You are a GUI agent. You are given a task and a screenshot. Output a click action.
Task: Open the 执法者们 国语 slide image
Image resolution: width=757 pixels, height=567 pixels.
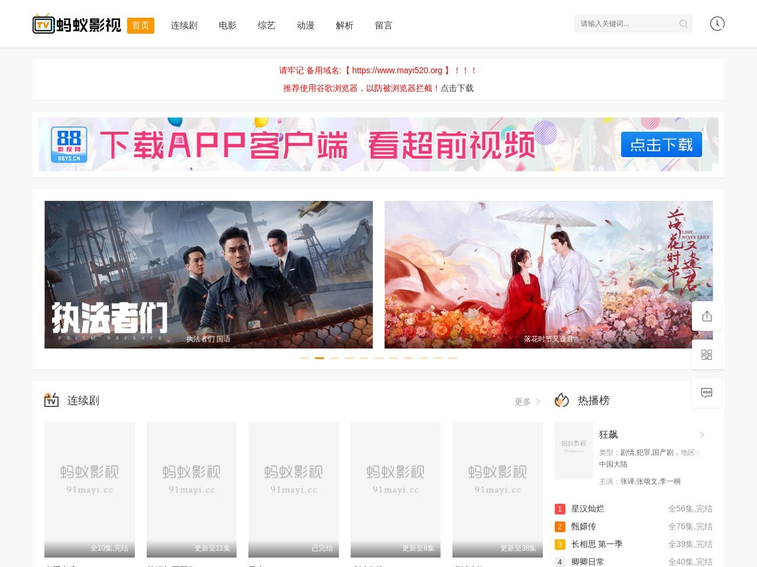point(209,275)
